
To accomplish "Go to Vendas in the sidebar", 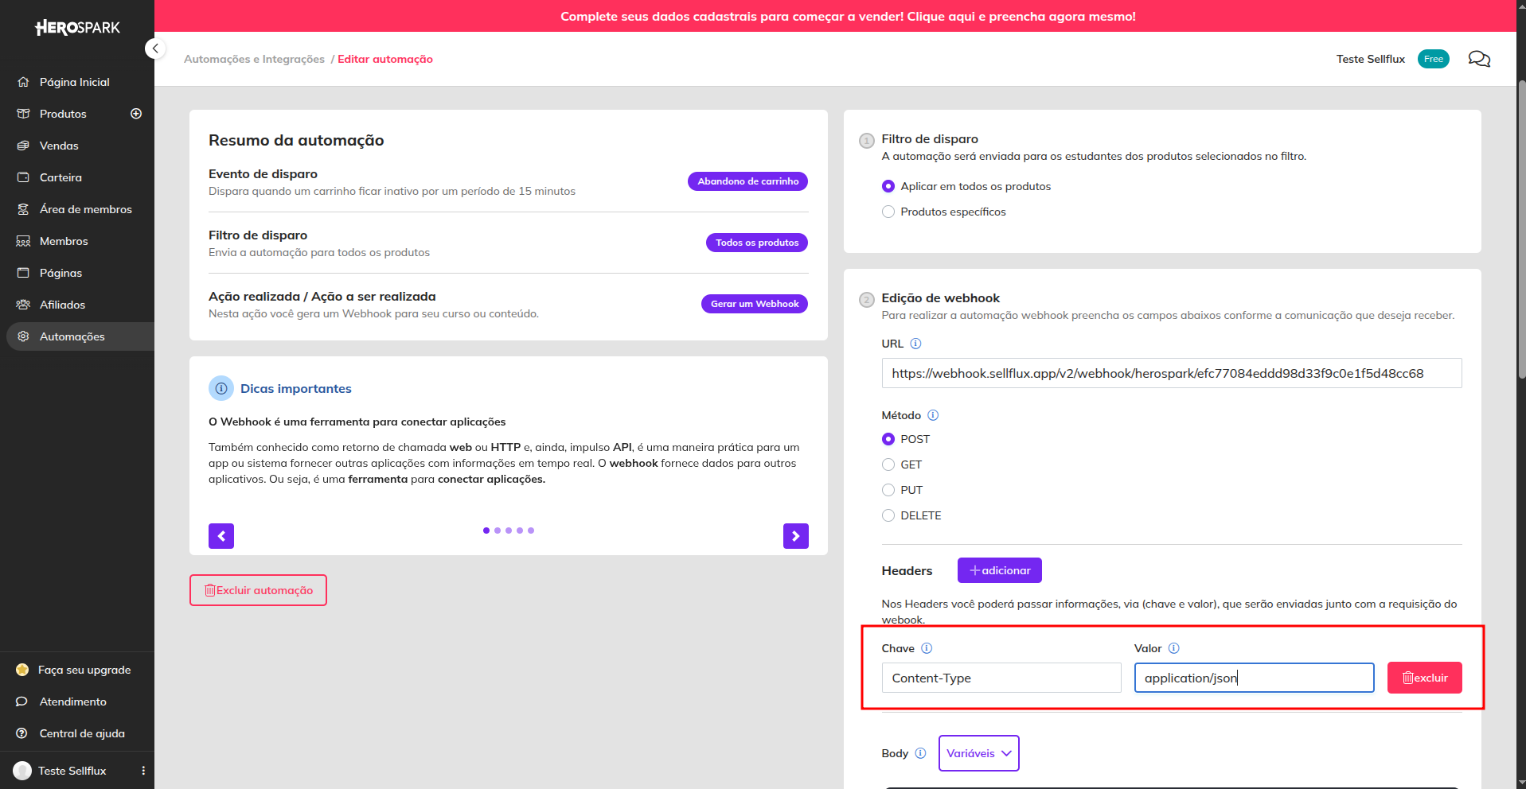I will point(59,146).
